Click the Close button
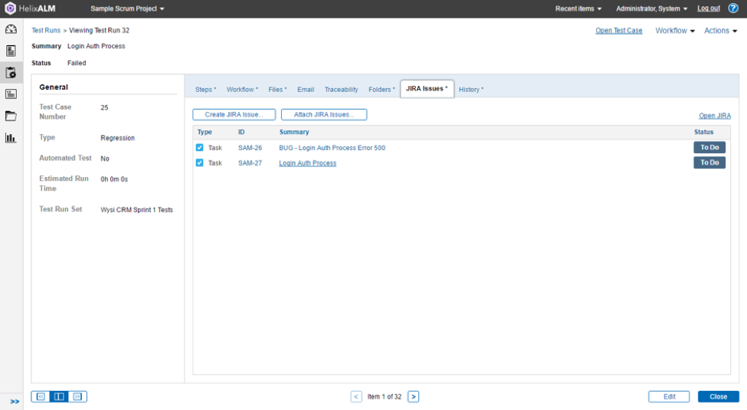747x410 pixels. click(719, 397)
